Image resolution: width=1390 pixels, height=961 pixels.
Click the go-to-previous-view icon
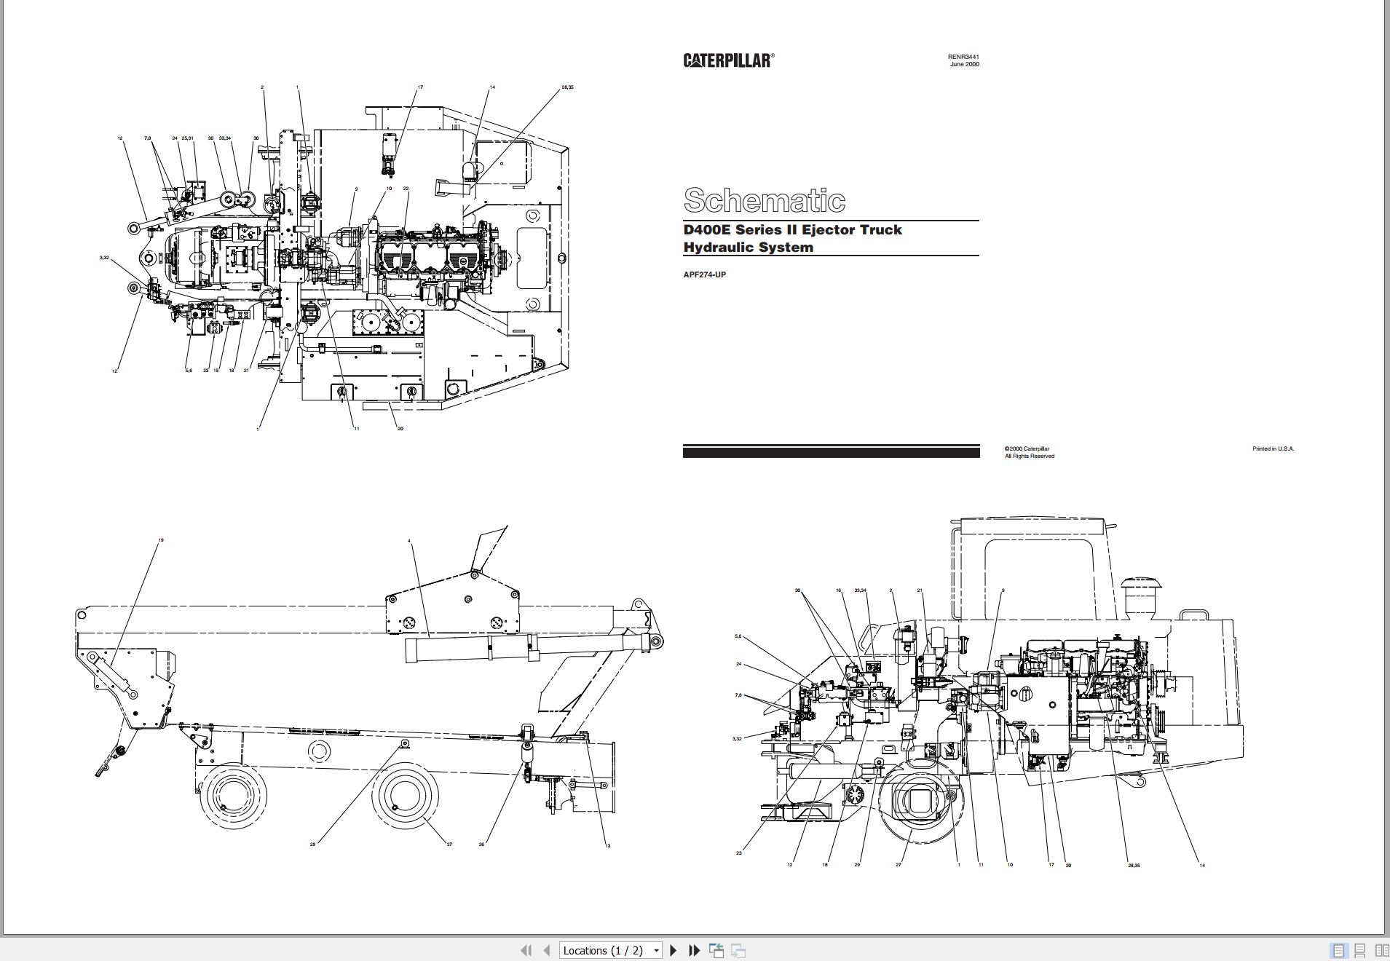coord(716,950)
